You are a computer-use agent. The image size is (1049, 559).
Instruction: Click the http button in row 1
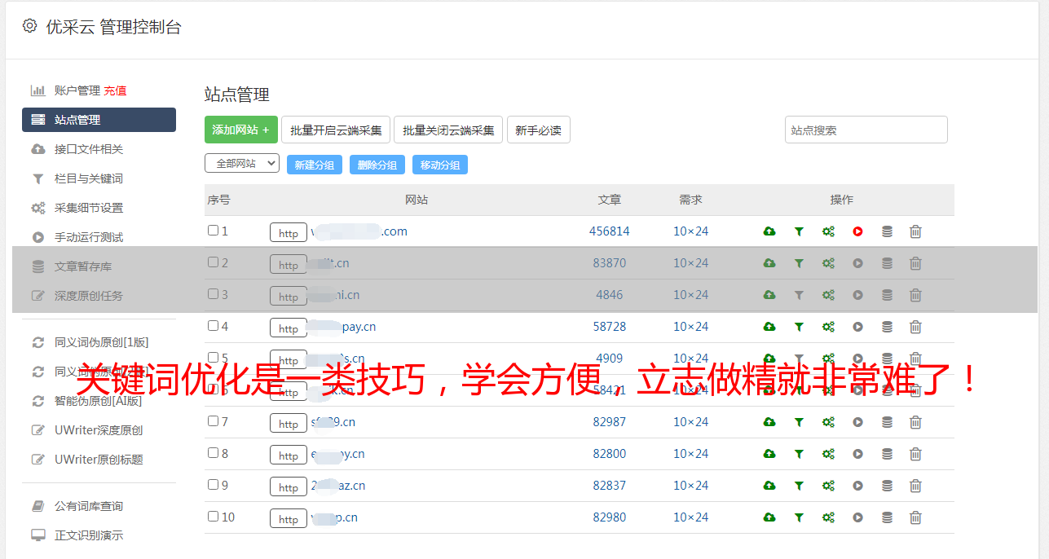pyautogui.click(x=289, y=232)
